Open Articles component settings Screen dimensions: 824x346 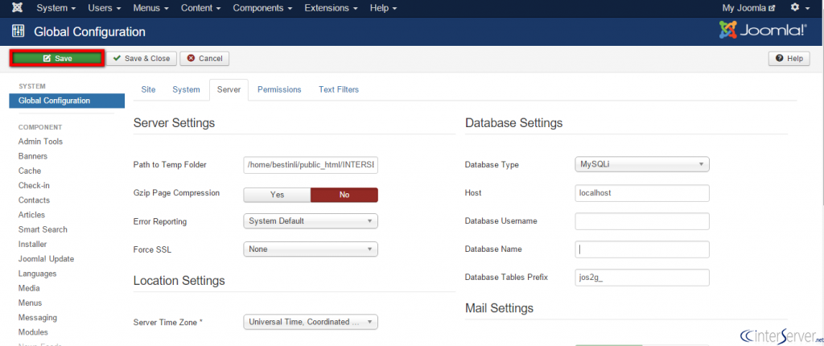point(31,215)
